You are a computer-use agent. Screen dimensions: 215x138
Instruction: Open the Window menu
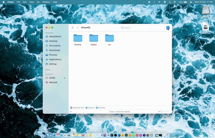[46, 2]
